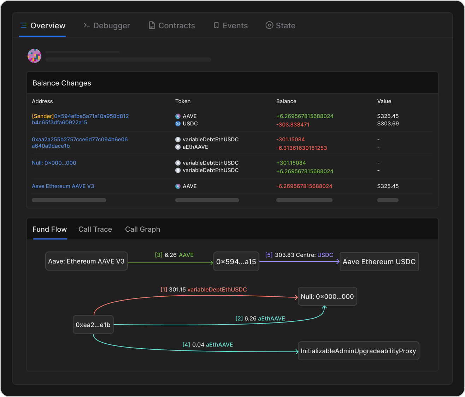Click the Overview tab list icon
The height and width of the screenshot is (397, 465).
(23, 25)
